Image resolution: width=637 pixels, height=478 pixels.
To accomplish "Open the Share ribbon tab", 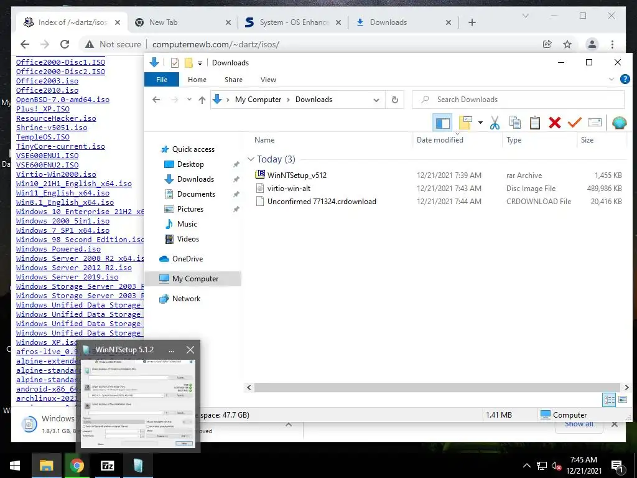I will click(233, 80).
